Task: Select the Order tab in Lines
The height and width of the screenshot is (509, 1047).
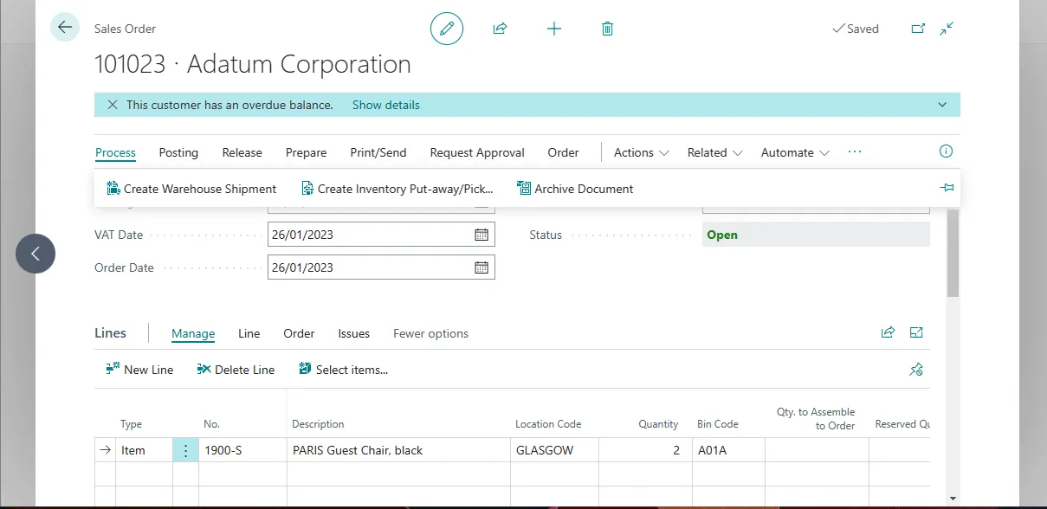Action: 299,333
